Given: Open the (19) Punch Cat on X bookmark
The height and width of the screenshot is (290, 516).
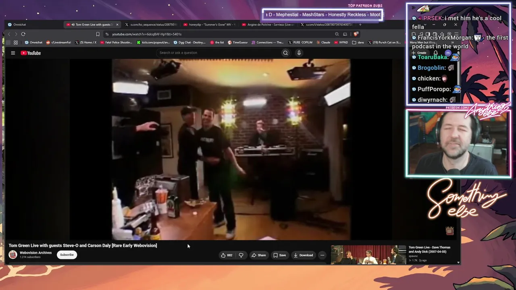Looking at the screenshot, I should 384,42.
